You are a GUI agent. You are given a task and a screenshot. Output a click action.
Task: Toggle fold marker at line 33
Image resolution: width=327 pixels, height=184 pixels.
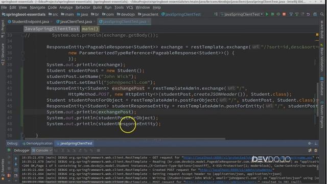pyautogui.click(x=23, y=35)
